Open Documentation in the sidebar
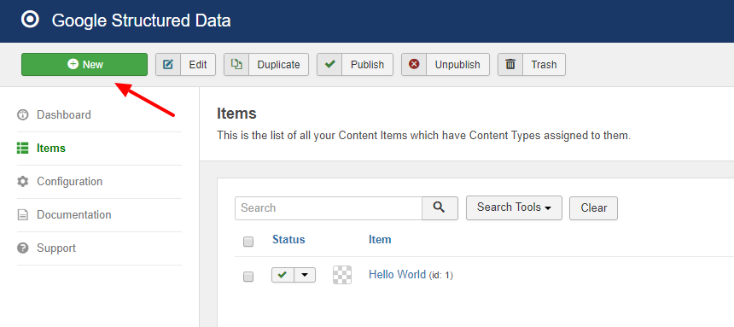The width and height of the screenshot is (734, 327). pos(74,214)
